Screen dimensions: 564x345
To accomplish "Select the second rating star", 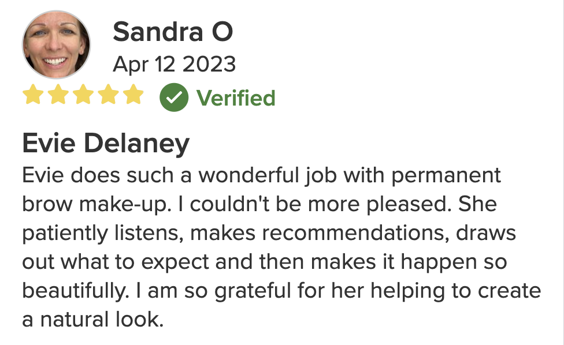I will click(x=58, y=95).
